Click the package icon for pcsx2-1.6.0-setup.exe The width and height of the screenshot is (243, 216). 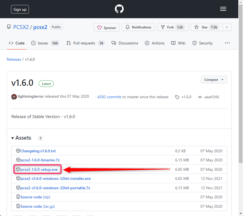pos(18,169)
